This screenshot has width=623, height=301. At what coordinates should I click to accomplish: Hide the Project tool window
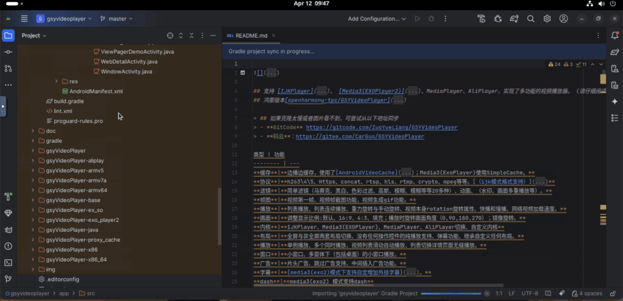click(213, 36)
